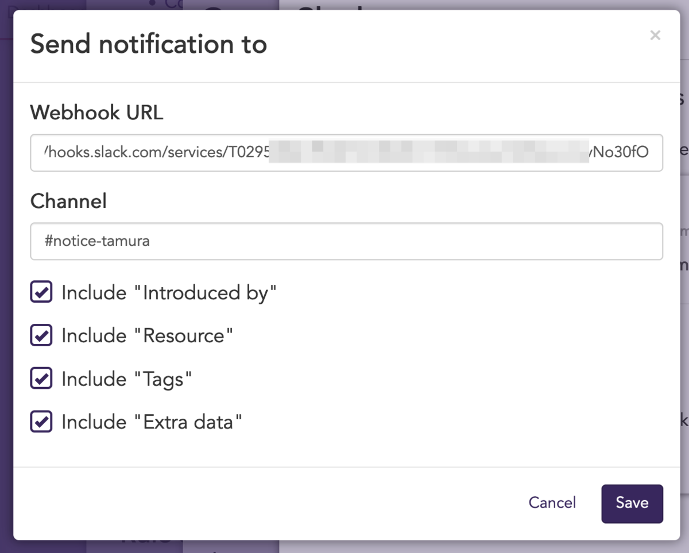
Task: Click the "Send notification to" heading
Action: 149,44
